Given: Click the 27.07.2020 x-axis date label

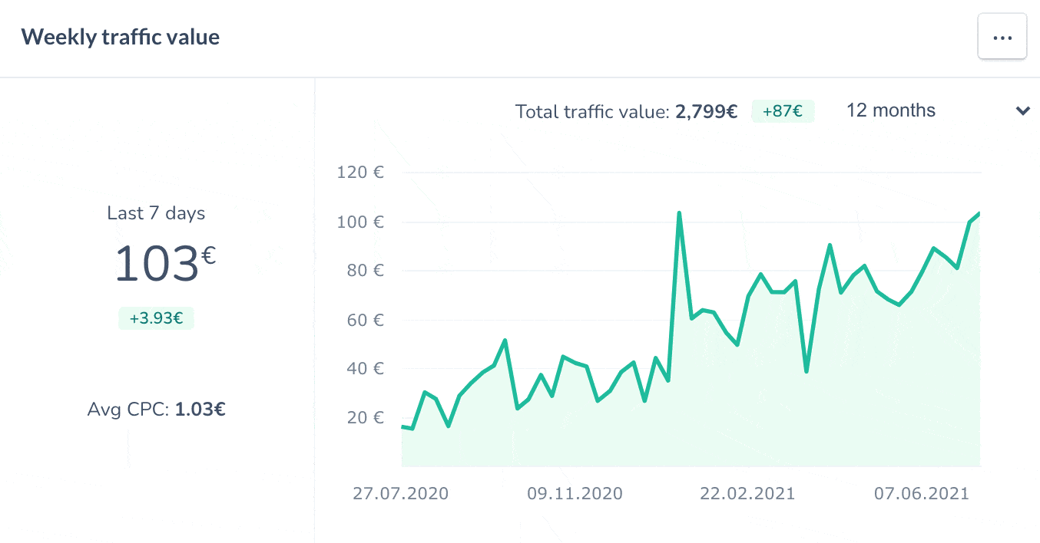Looking at the screenshot, I should click(400, 493).
